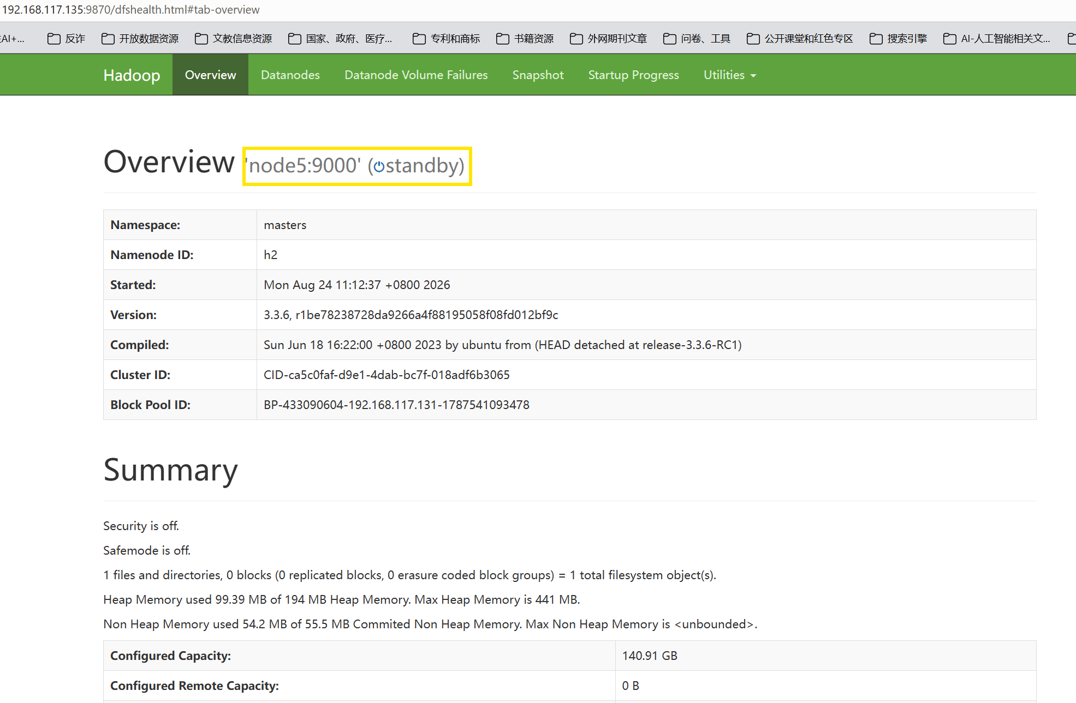The image size is (1076, 703).
Task: Select the Compiled value 'Sun Jun 18 16:22:00'
Action: point(503,345)
